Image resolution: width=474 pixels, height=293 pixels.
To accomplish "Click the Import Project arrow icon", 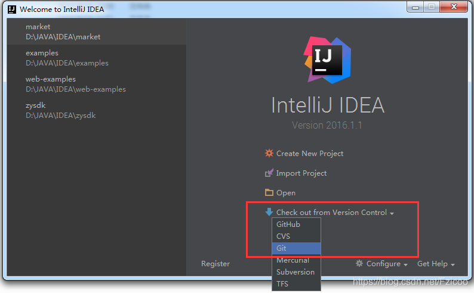I will tap(269, 173).
